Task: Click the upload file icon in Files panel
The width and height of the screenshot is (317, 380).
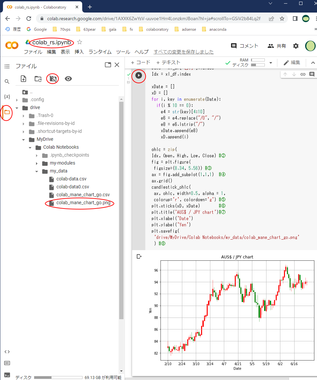Action: (23, 79)
